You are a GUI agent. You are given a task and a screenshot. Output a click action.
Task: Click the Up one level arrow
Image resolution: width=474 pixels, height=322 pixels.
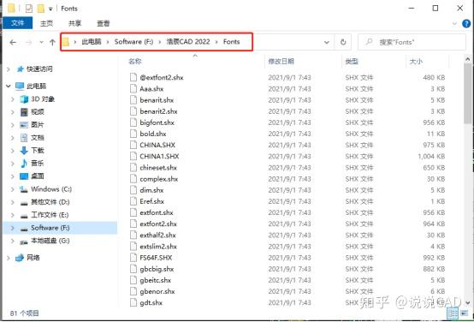pyautogui.click(x=52, y=42)
